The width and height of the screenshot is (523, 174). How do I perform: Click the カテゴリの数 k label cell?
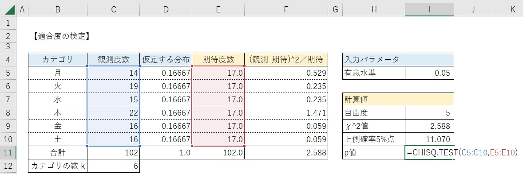(58, 166)
